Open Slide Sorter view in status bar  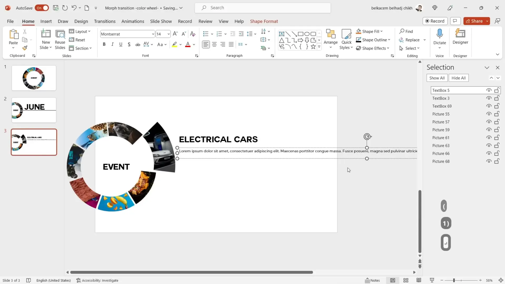pyautogui.click(x=406, y=280)
